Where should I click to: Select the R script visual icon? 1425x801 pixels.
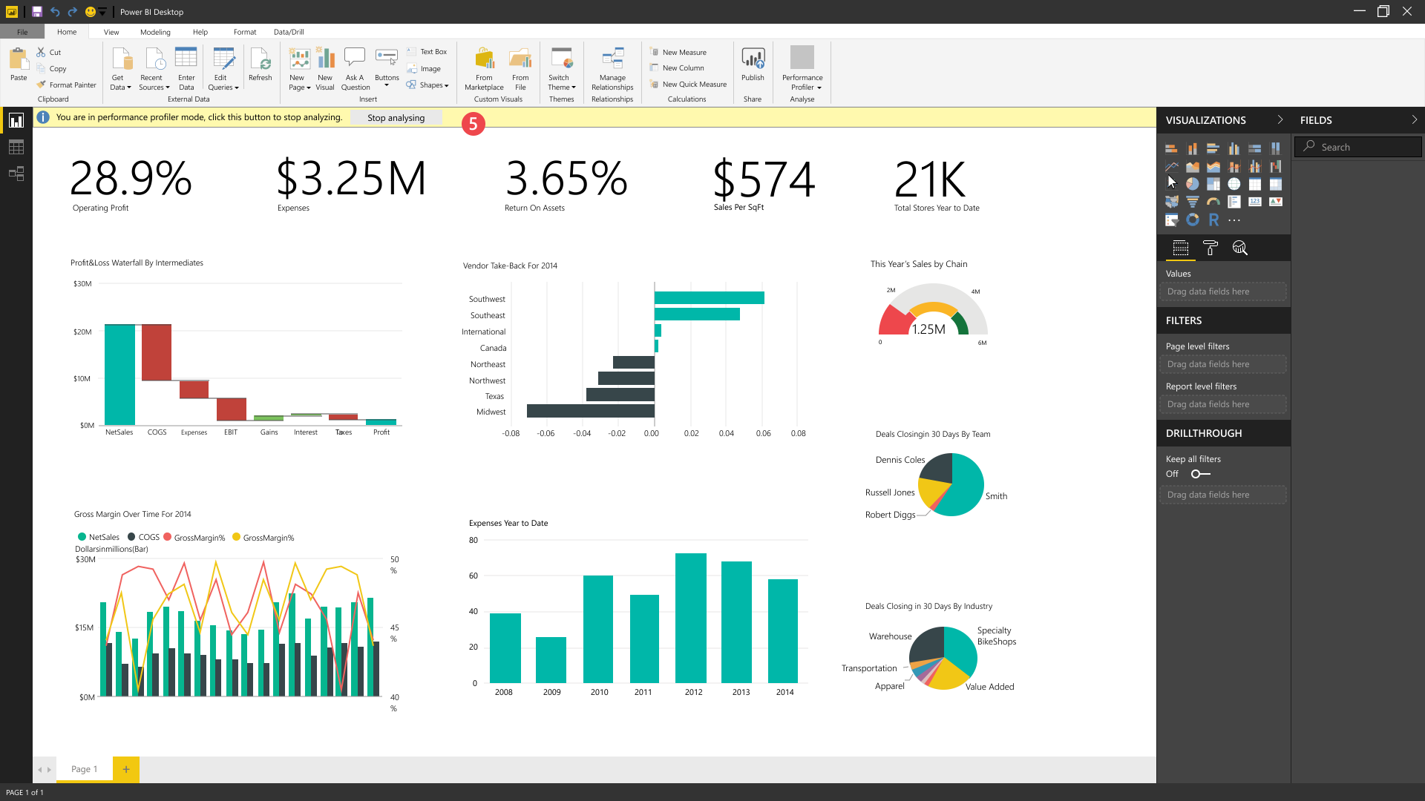tap(1213, 220)
